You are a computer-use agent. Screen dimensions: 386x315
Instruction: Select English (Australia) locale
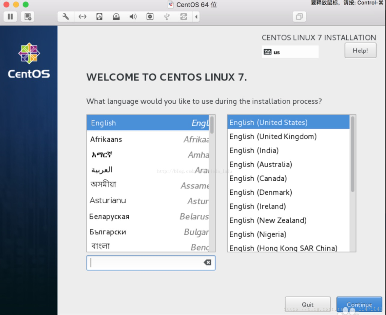[x=288, y=164]
